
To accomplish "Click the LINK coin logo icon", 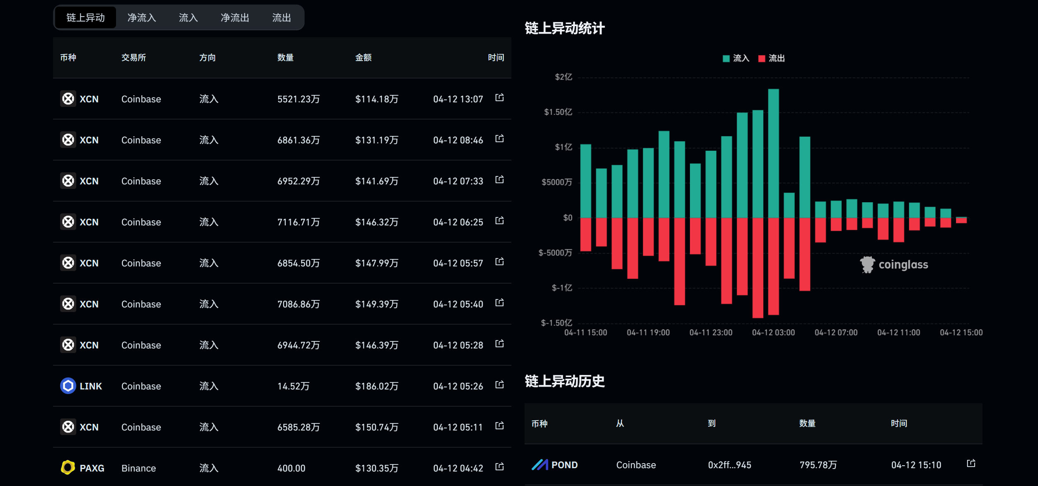I will (68, 386).
